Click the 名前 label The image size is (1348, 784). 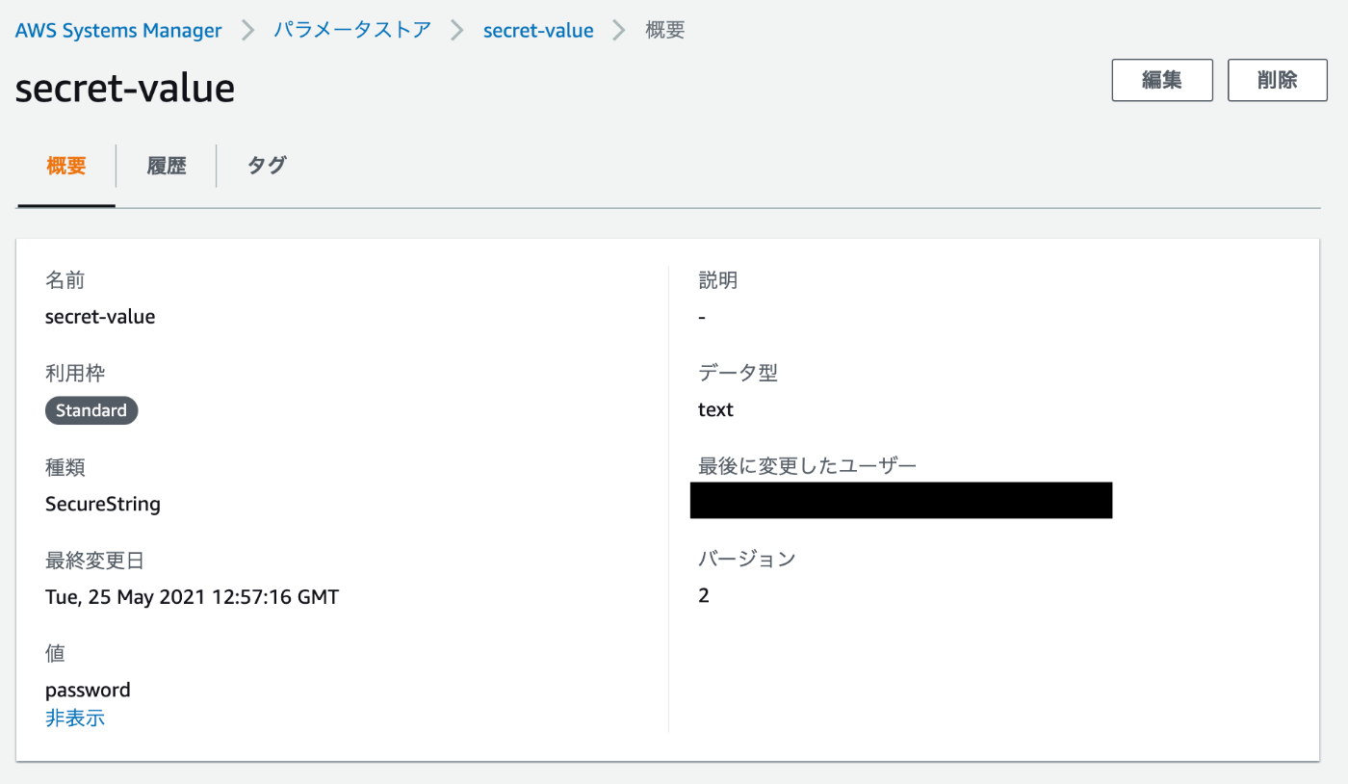pyautogui.click(x=65, y=280)
